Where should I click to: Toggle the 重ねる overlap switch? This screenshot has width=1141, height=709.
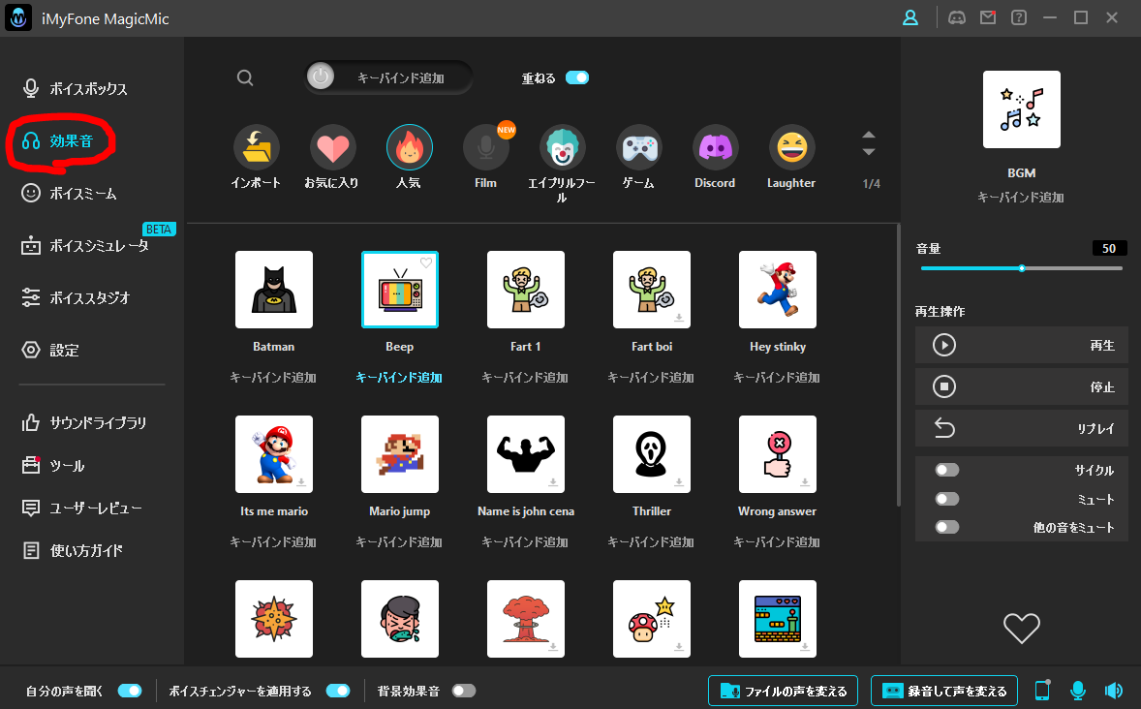[577, 77]
